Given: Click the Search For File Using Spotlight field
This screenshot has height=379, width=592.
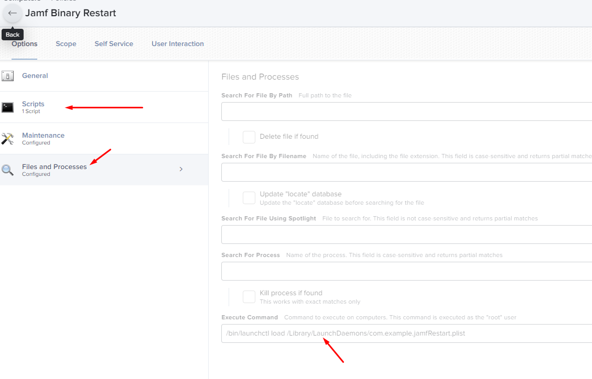Looking at the screenshot, I should tap(406, 235).
